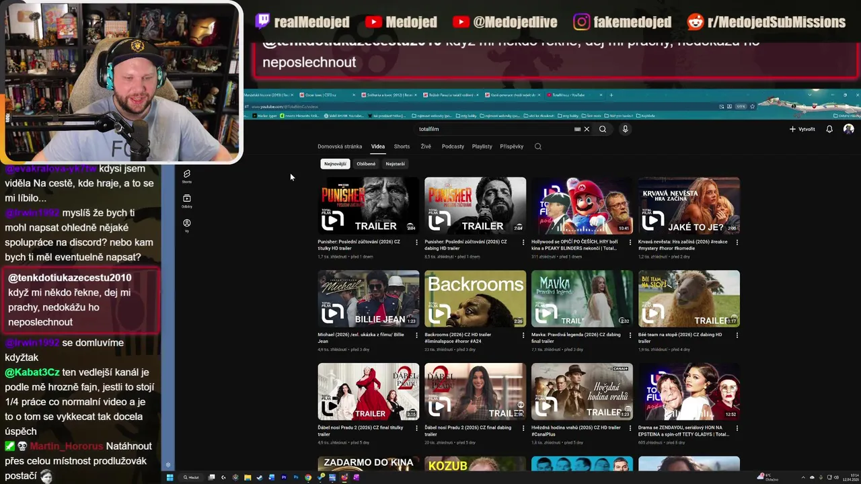Open options menu for Krvavá nevěsta video
861x484 pixels.
pos(737,242)
